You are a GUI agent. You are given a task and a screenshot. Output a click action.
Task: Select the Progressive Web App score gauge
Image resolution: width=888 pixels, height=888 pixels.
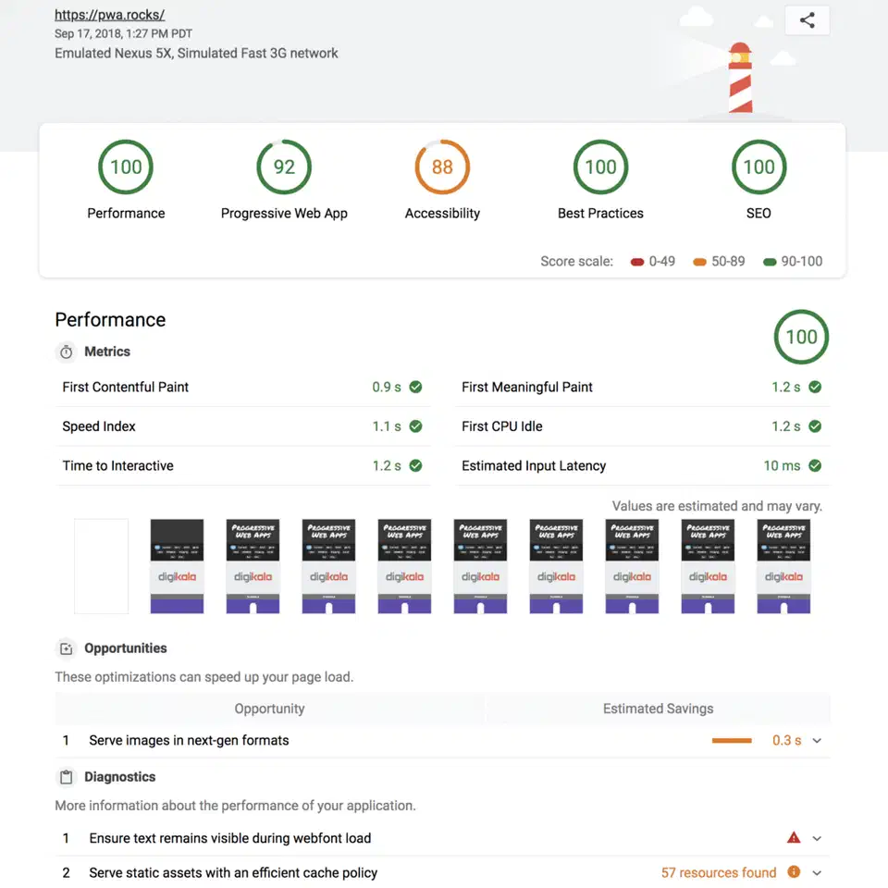(283, 167)
